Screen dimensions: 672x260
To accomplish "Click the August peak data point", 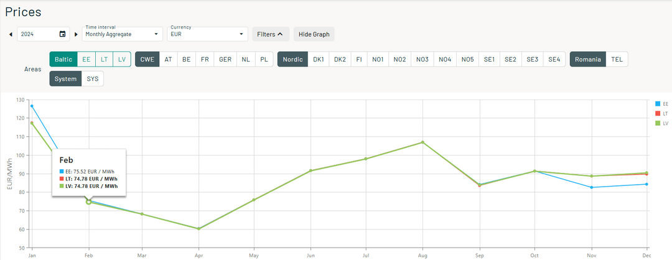I will (422, 142).
